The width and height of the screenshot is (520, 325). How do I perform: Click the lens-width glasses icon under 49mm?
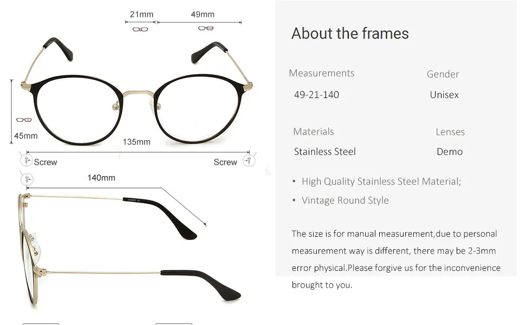coord(206,28)
